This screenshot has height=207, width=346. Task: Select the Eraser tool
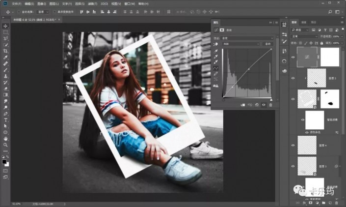point(5,89)
